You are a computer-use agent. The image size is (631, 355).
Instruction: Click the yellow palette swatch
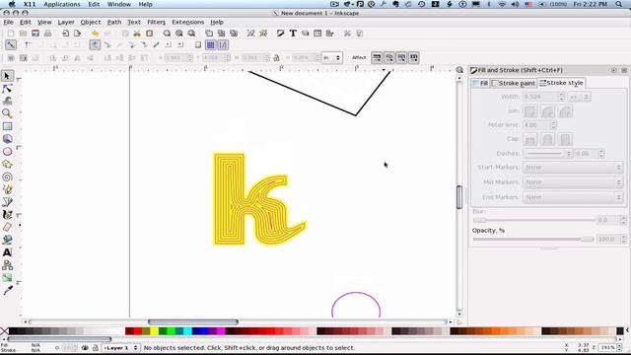pos(155,331)
